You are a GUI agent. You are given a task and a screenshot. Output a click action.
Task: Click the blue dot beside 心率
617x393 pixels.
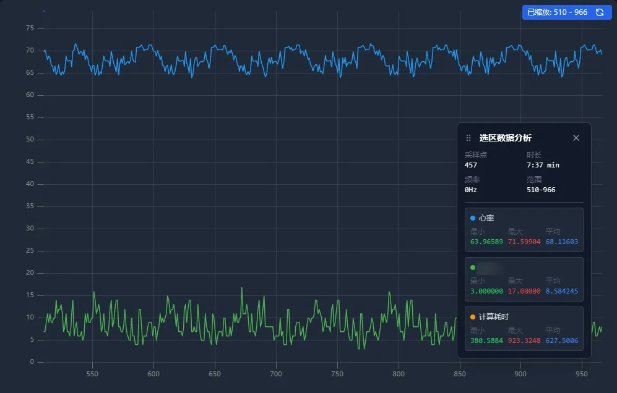473,218
